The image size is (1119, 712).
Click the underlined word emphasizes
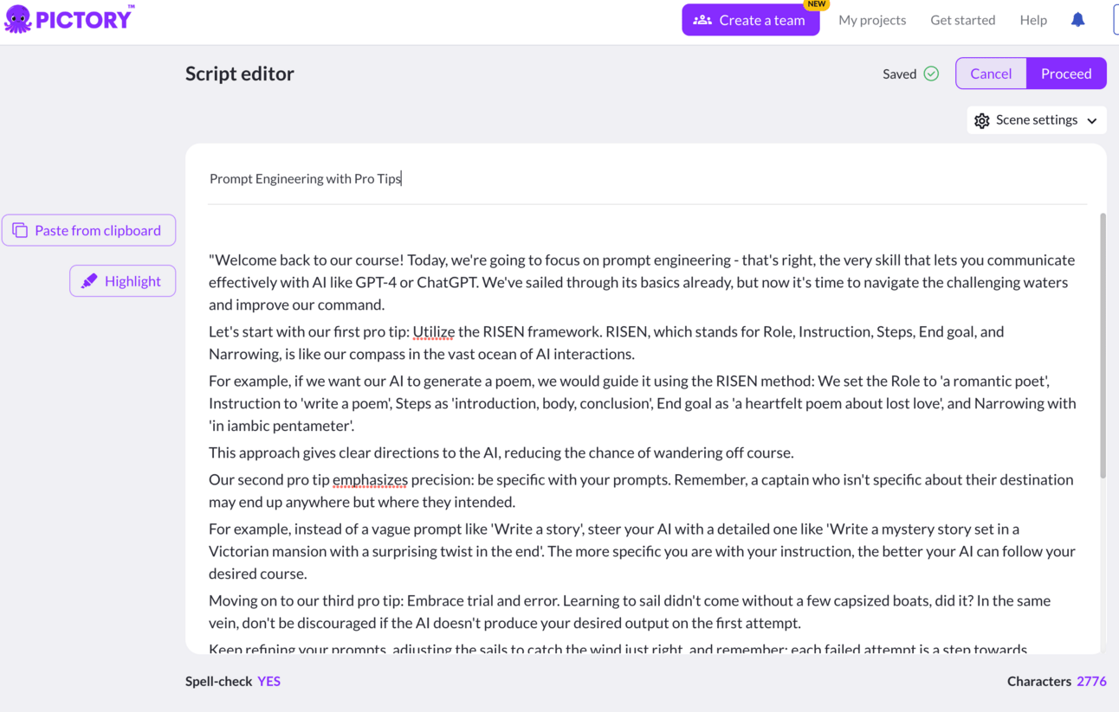coord(370,479)
